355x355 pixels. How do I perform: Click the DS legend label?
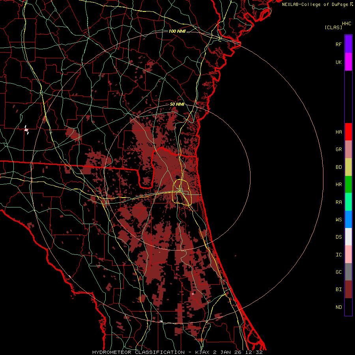click(338, 237)
